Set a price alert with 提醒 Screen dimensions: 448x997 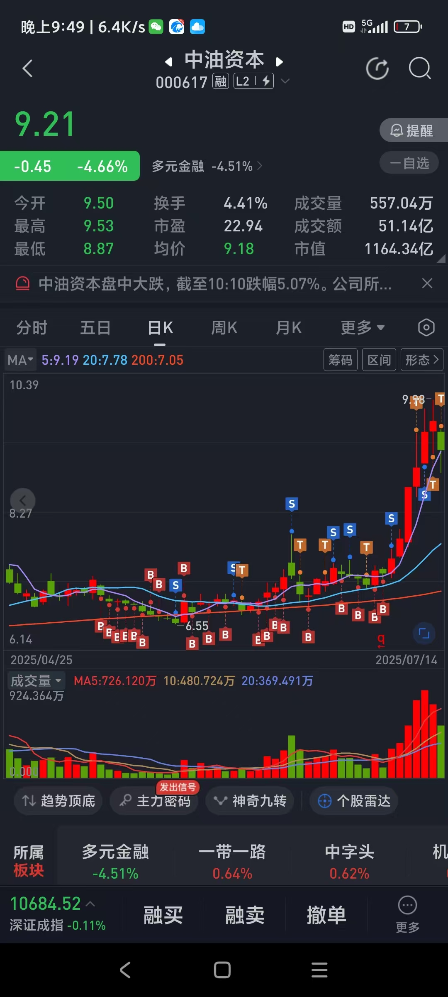[414, 130]
